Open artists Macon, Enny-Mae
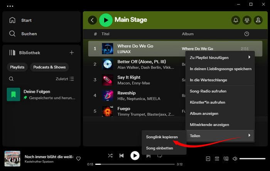The width and height of the screenshot is (270, 171). tap(133, 83)
